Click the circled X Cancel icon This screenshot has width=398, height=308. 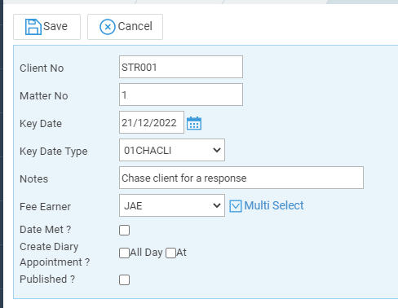(108, 27)
